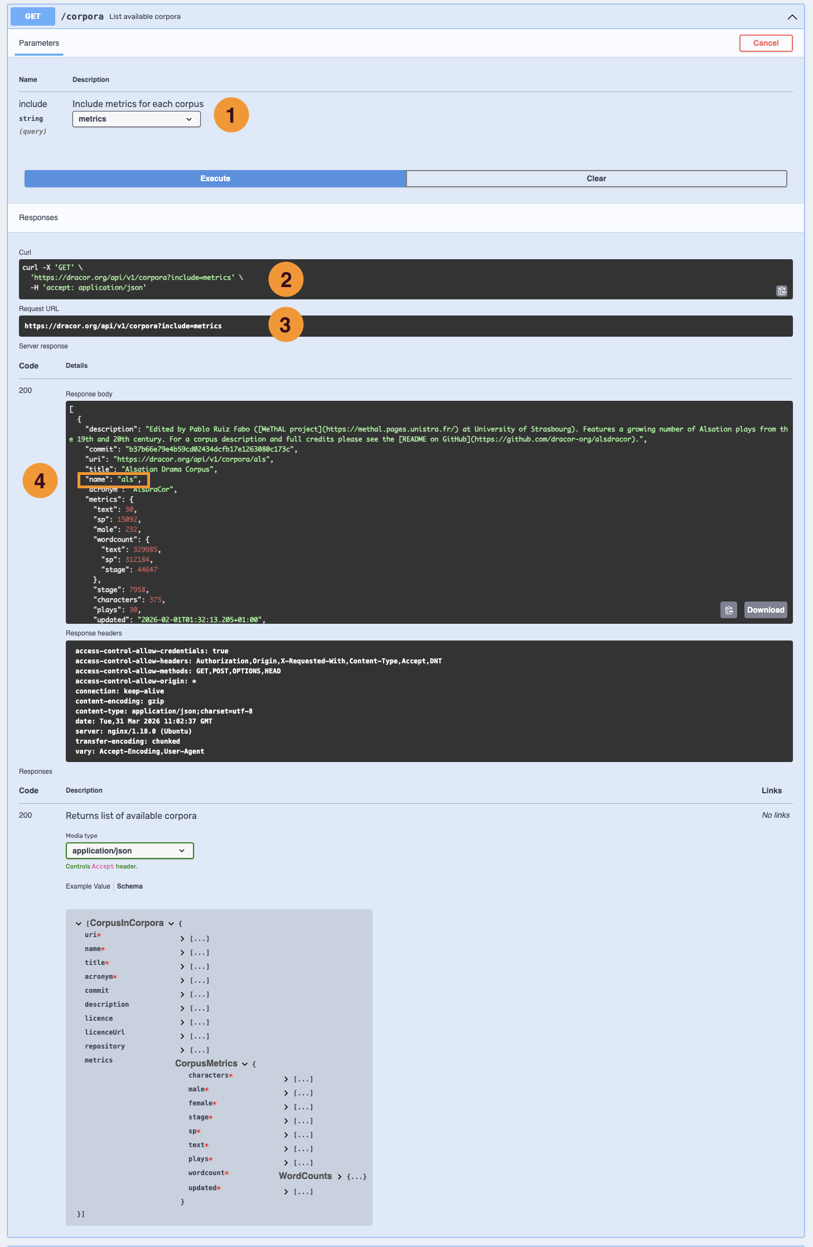
Task: Click the Clear button
Action: [597, 178]
